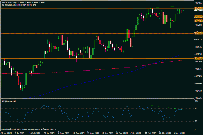Click the 100 level on RSI scale
This screenshot has width=203, height=135.
pyautogui.click(x=197, y=101)
